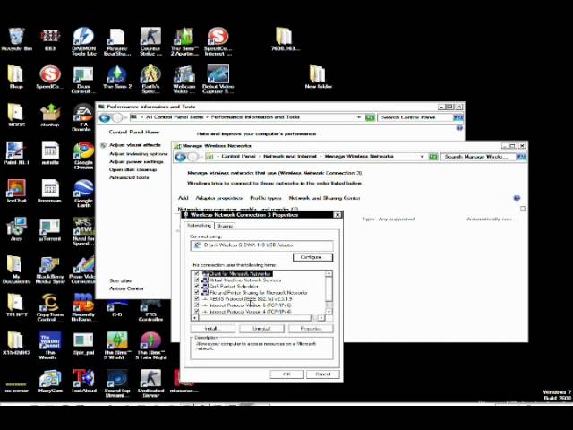Open the New folder desktop icon
Screen dimensions: 573x430
click(x=319, y=77)
